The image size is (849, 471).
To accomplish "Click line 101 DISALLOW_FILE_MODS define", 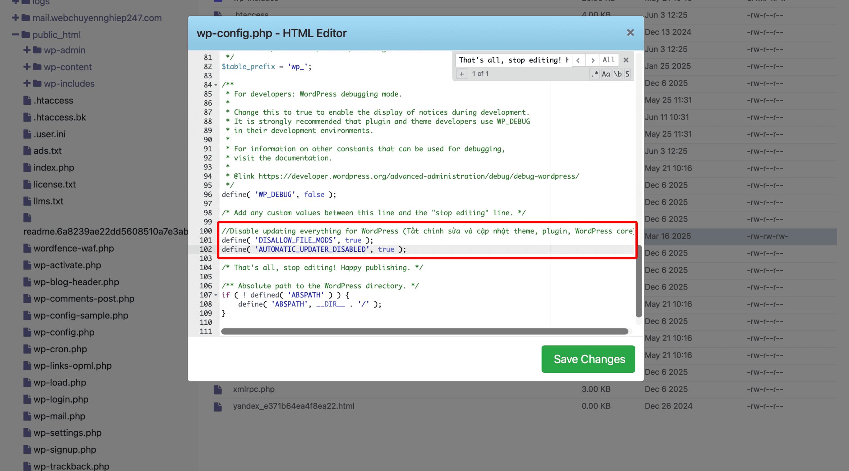I will tap(297, 240).
